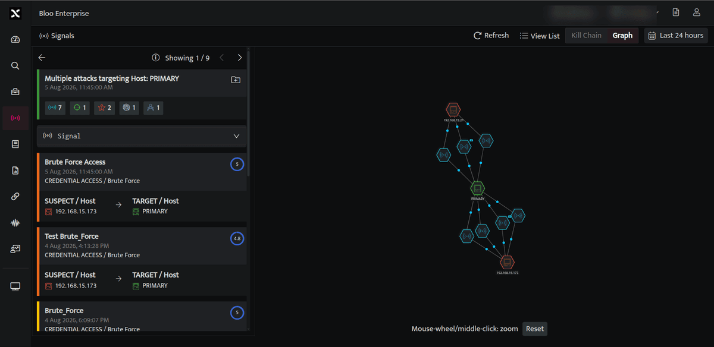Filter by the 2 red star badge

(x=105, y=108)
